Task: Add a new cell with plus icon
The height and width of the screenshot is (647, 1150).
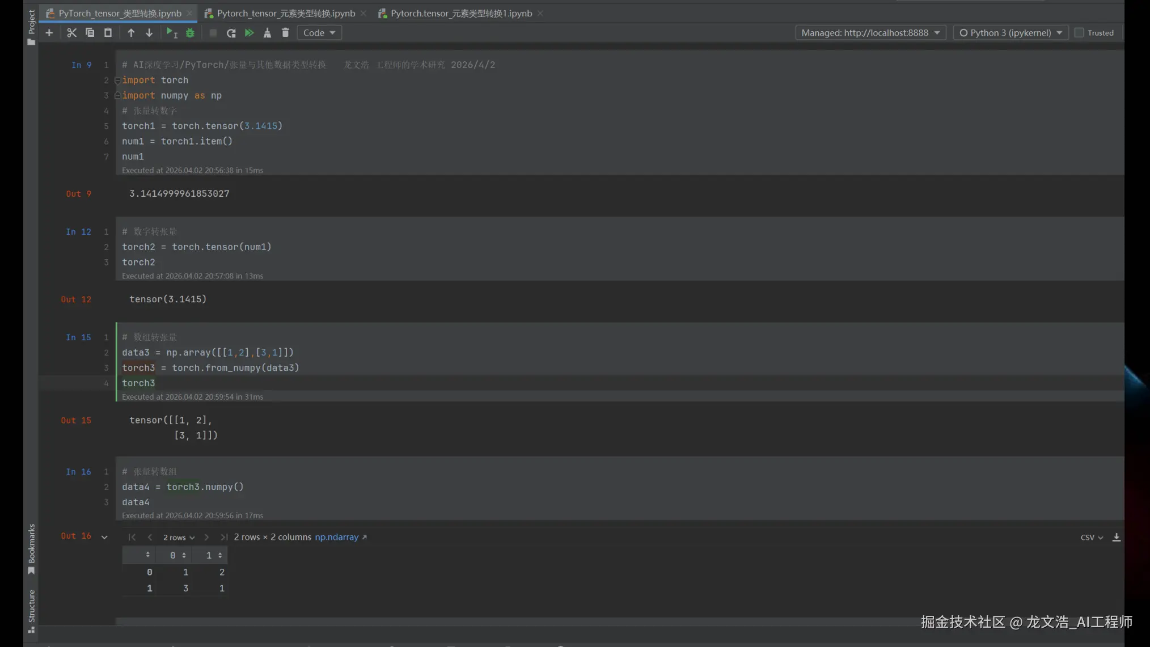Action: pos(49,33)
